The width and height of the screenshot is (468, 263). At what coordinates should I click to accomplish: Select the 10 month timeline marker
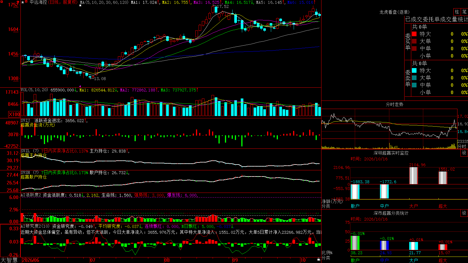(303, 260)
